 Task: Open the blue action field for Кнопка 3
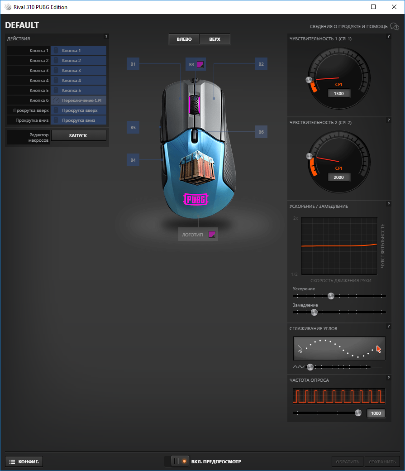pos(79,70)
